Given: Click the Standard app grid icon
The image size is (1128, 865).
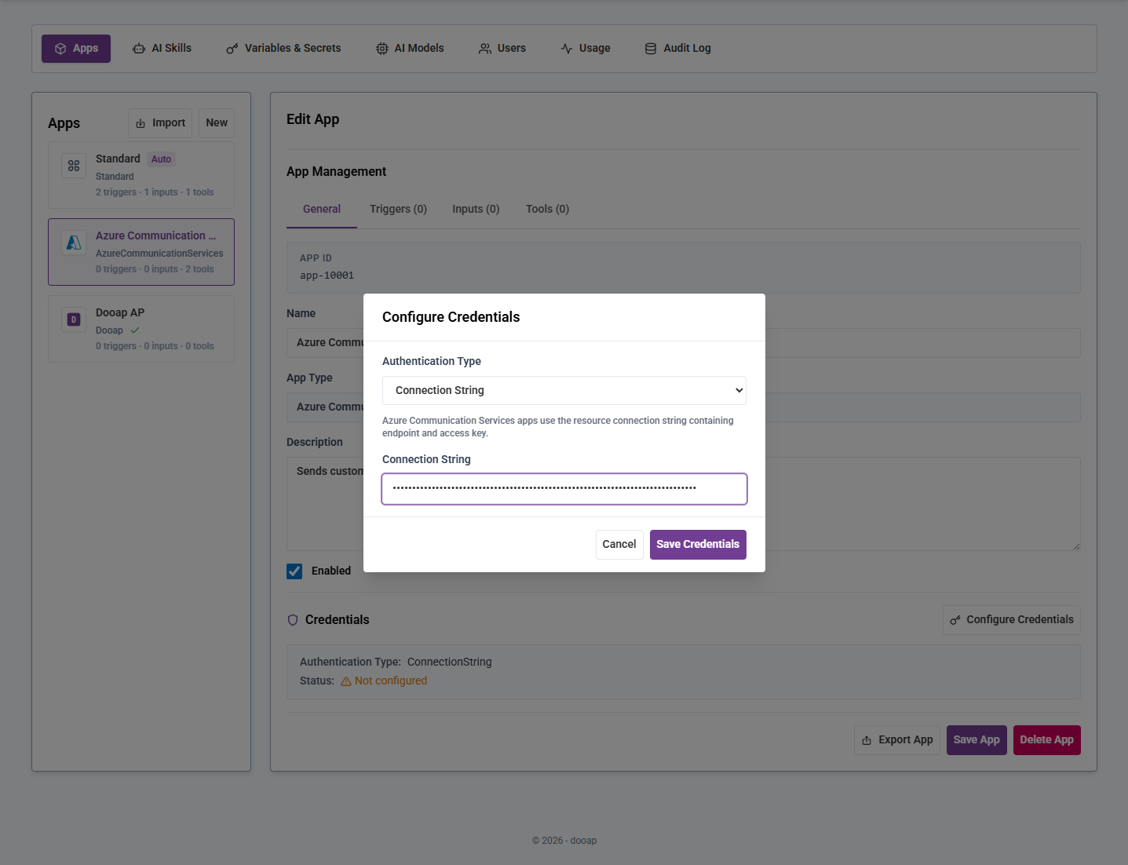Looking at the screenshot, I should (74, 166).
